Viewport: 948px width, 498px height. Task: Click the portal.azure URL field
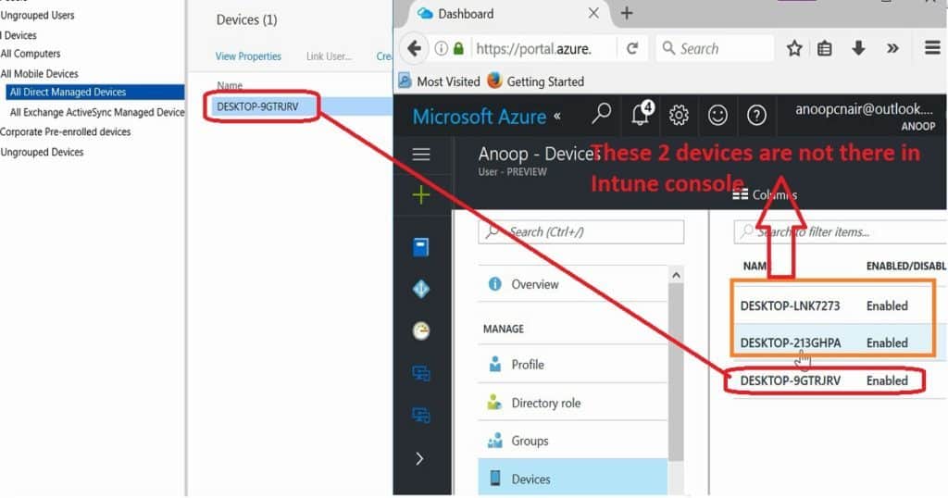pos(534,48)
